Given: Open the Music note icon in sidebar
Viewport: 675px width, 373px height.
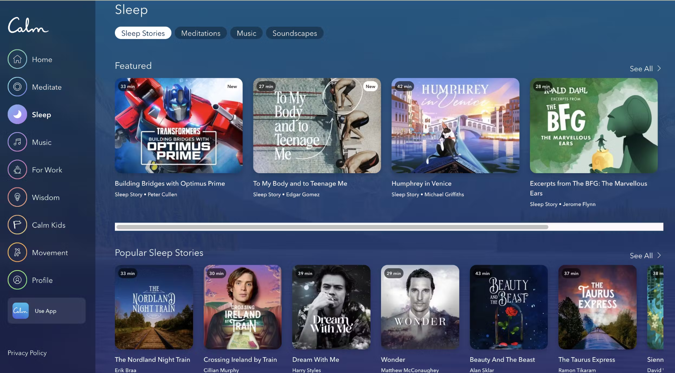Looking at the screenshot, I should [17, 142].
